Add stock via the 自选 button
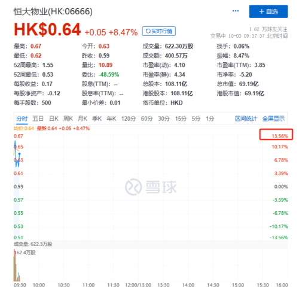 [x=269, y=11]
